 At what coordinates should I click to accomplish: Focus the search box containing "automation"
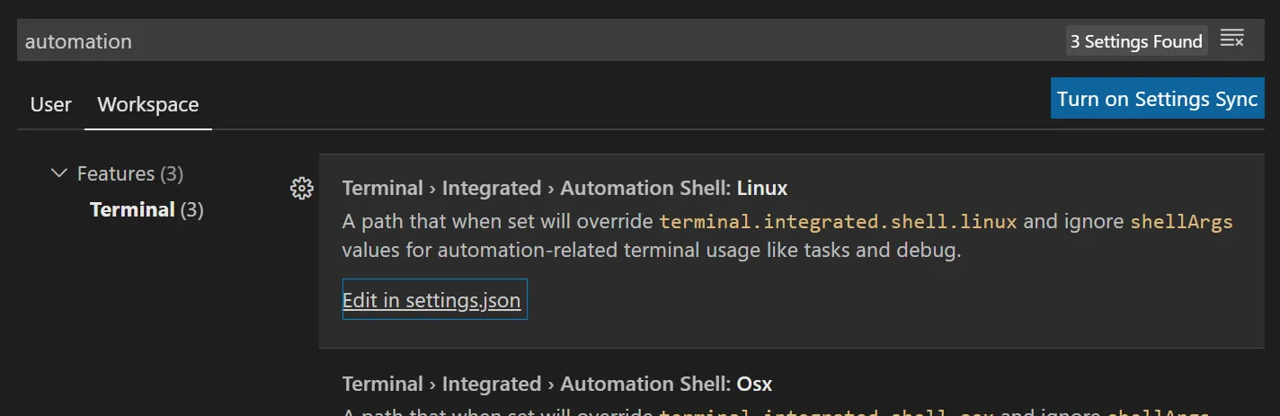[539, 41]
